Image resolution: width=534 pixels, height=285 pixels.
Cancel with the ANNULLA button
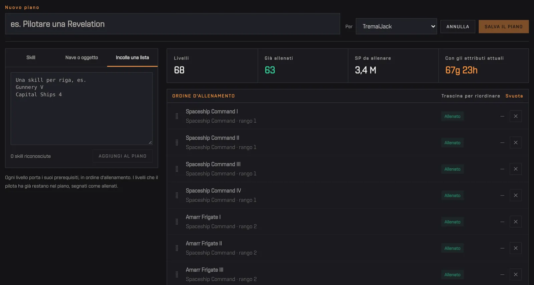[x=458, y=27]
